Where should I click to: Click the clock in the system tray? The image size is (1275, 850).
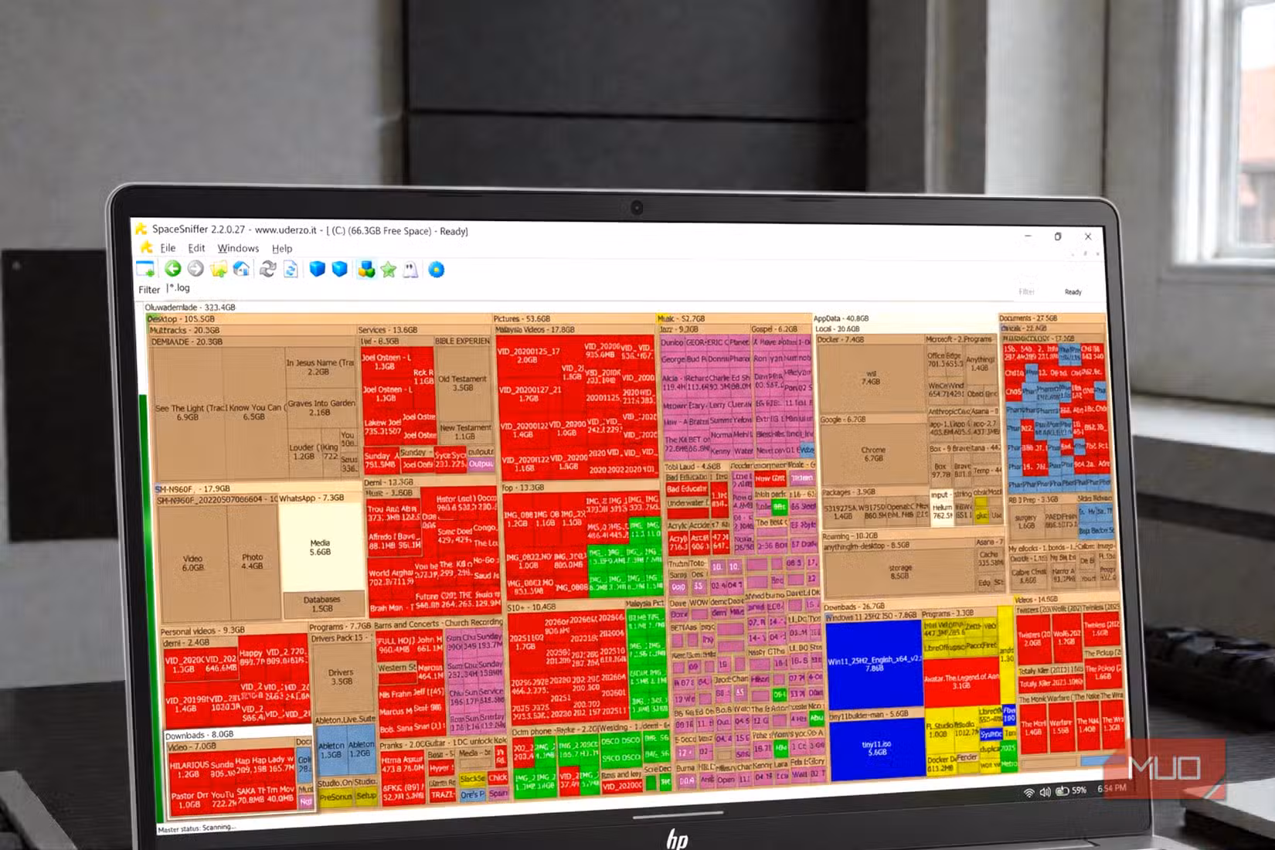(x=1111, y=788)
